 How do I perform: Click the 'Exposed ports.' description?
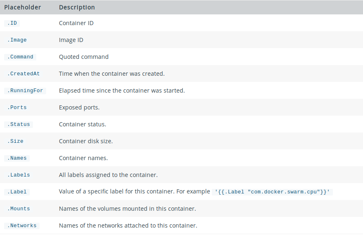coord(79,107)
